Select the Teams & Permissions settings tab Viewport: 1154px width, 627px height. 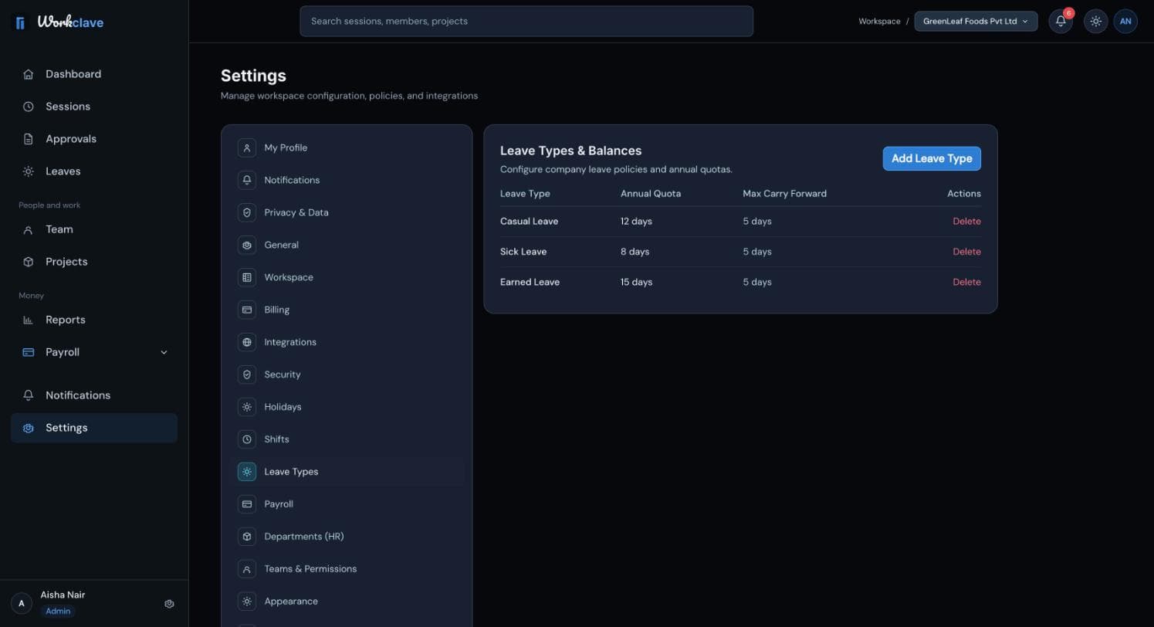point(347,569)
